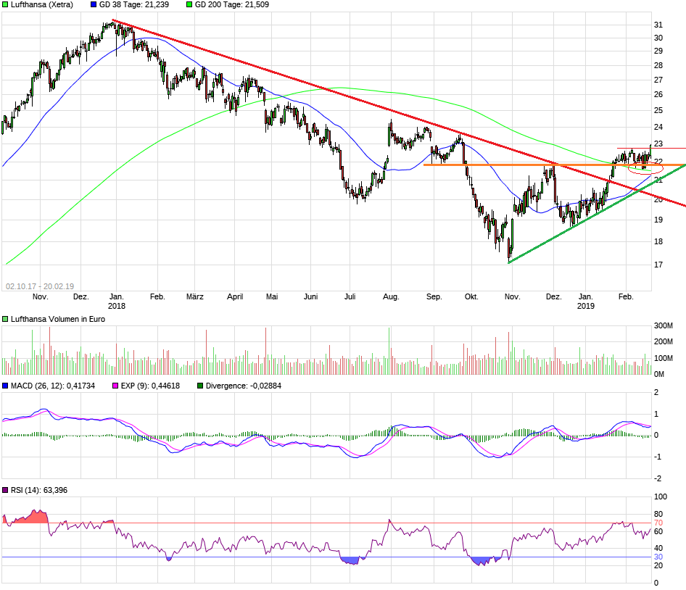Image resolution: width=686 pixels, height=590 pixels.
Task: Click the 'Nov.' 2017 x-axis label near chart start
Action: tap(41, 297)
